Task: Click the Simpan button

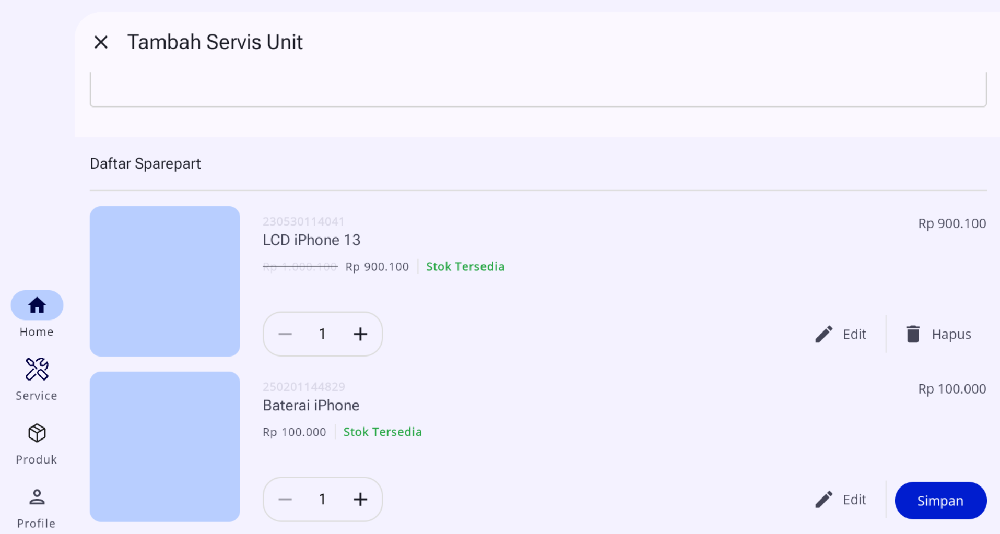Action: 940,501
